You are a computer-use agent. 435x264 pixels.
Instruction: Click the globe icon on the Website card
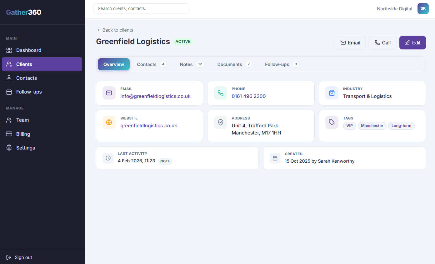(109, 122)
